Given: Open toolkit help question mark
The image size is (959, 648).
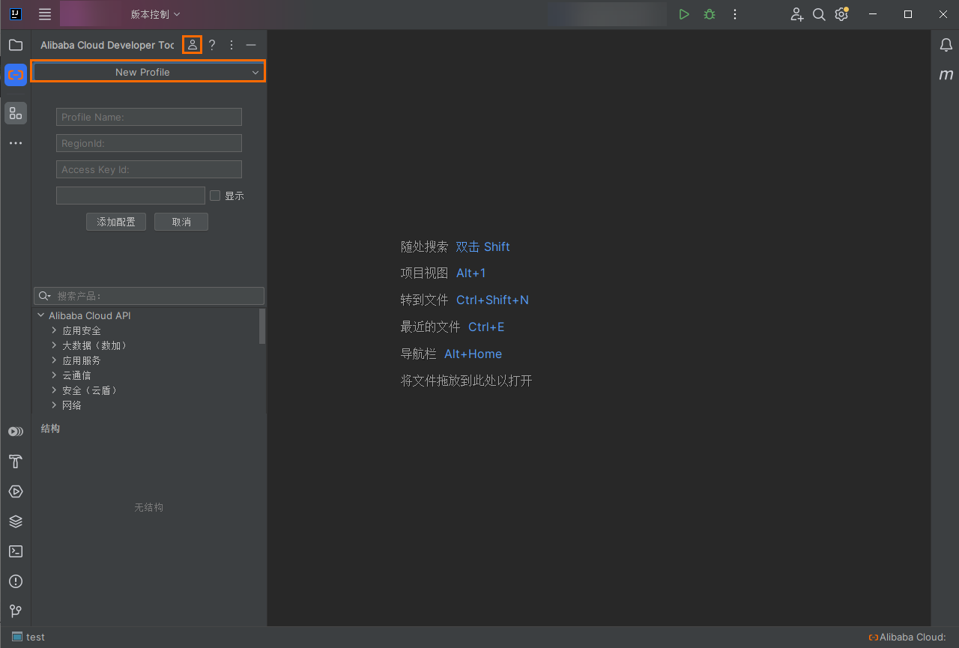Looking at the screenshot, I should point(212,45).
